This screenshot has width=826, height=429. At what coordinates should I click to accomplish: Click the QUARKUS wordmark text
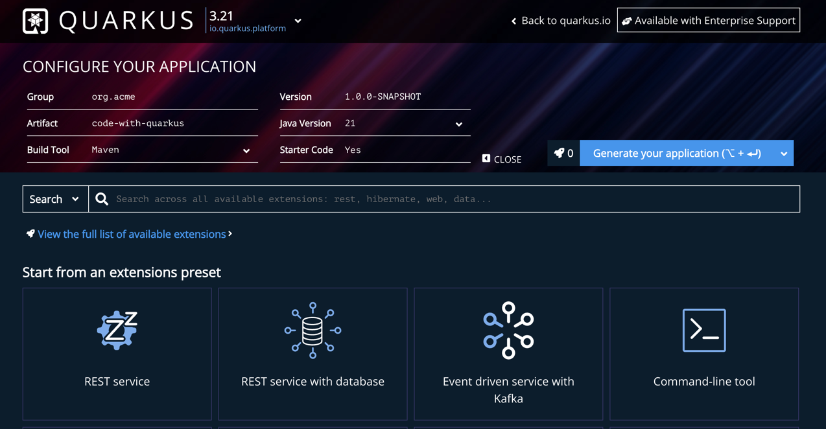pos(126,21)
